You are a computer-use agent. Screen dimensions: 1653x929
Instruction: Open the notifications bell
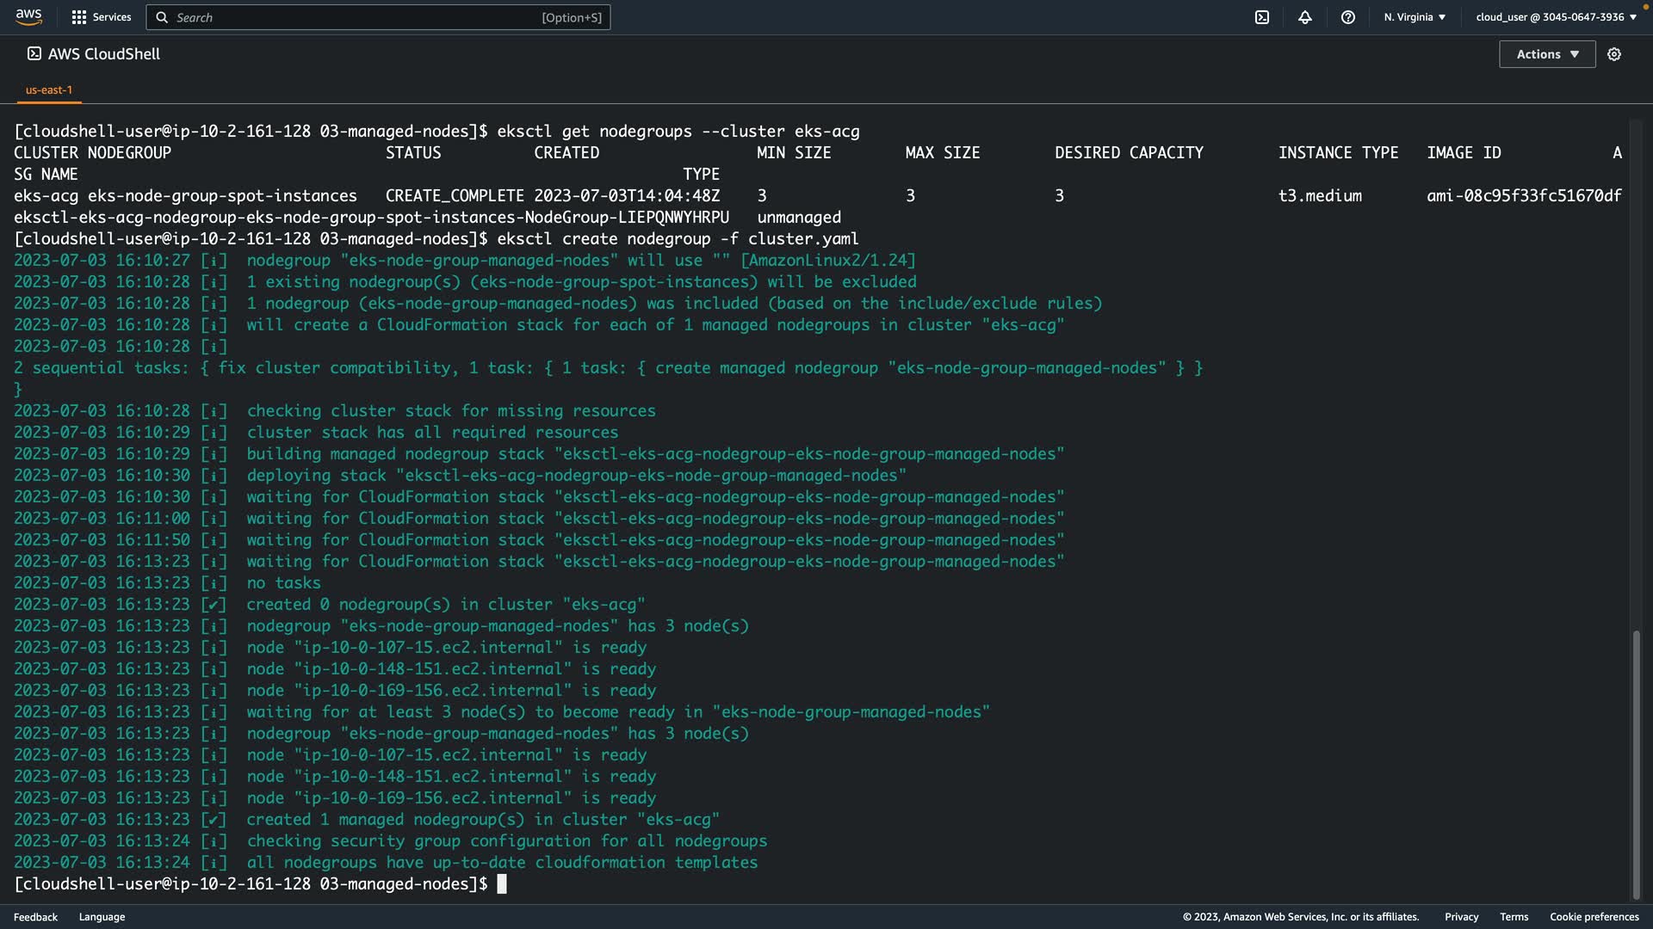[x=1305, y=17]
